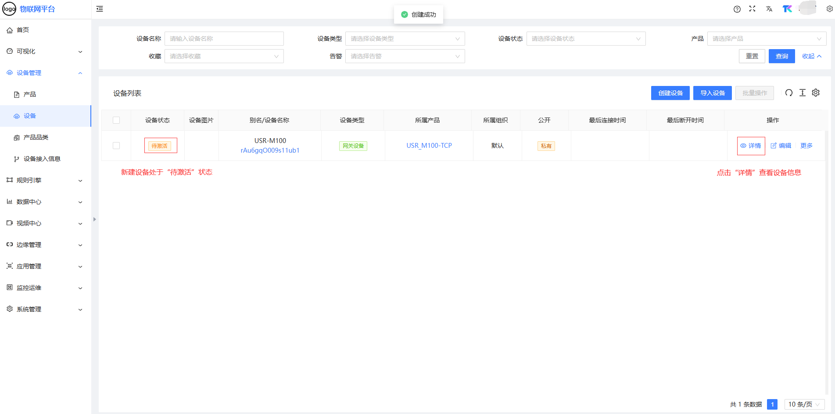Open the USR_M100-TCP product link
The height and width of the screenshot is (414, 835).
point(429,146)
